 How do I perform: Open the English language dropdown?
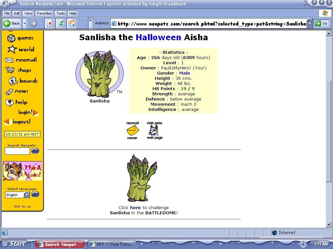18,195
